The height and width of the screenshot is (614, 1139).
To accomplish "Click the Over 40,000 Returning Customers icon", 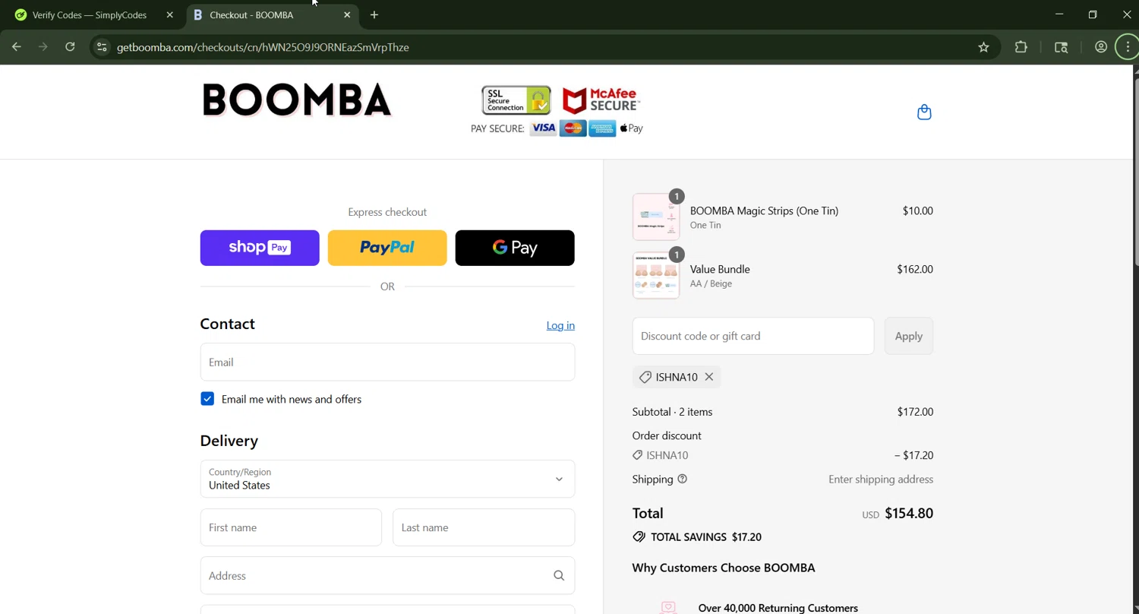I will coord(668,607).
